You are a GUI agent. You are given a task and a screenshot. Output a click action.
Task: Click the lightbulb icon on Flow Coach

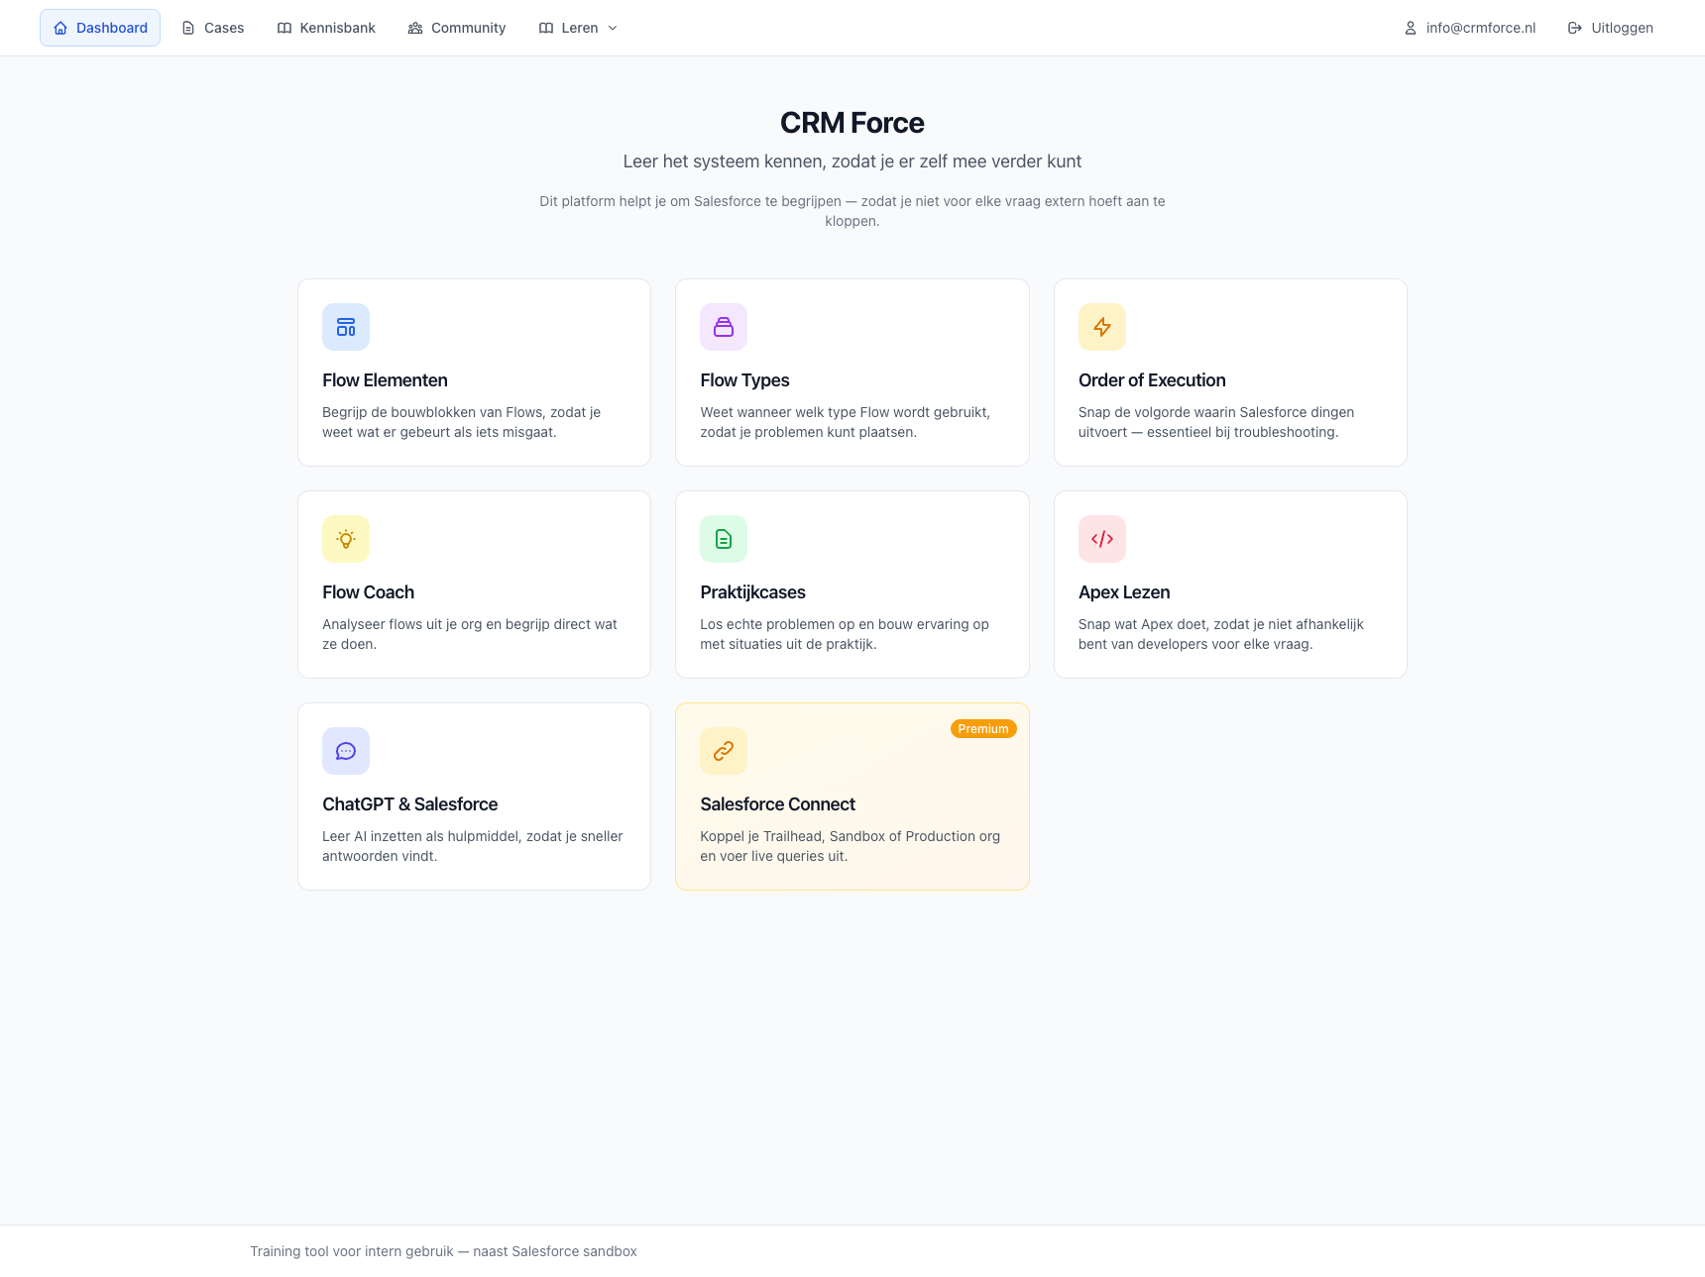345,538
